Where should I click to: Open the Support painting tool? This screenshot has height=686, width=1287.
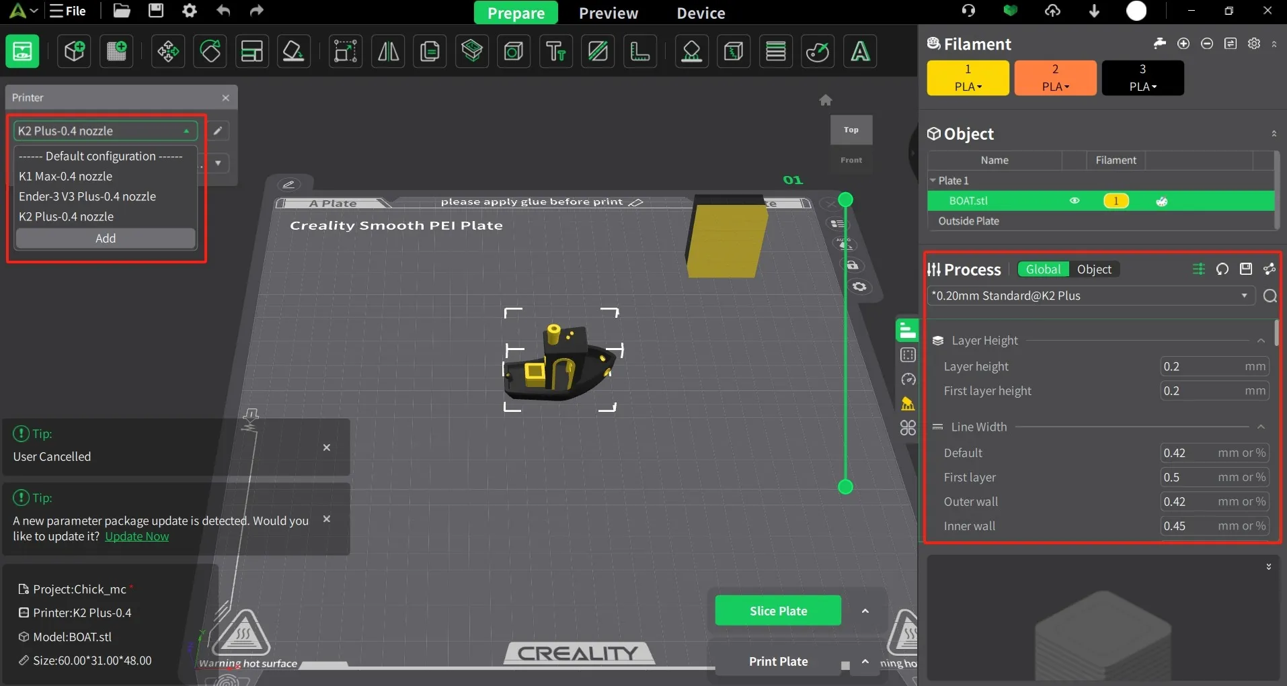click(691, 51)
